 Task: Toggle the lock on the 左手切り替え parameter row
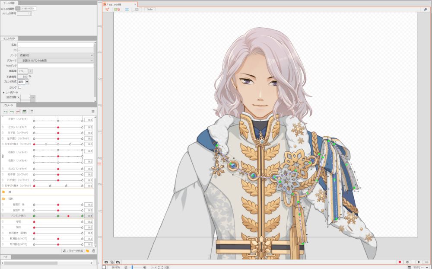click(x=3, y=144)
